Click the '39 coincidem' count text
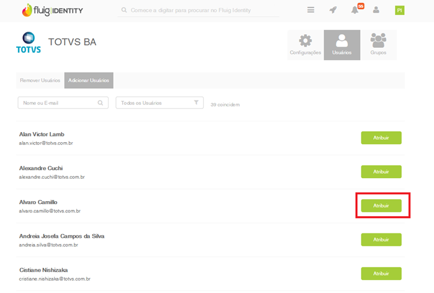Screen dimensions: 434x293 click(225, 104)
